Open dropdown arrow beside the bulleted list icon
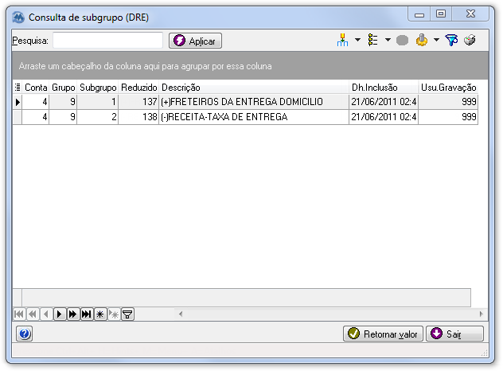This screenshot has height=371, width=503. click(x=388, y=41)
